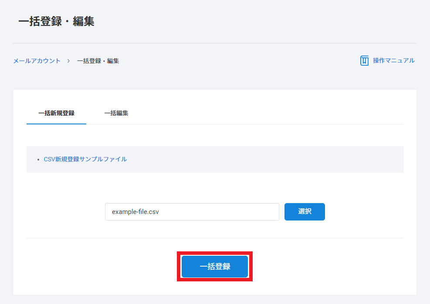Click the 操作マニュアル link text
This screenshot has width=430, height=304.
393,60
